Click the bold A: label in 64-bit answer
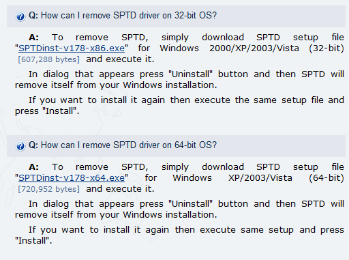This screenshot has width=349, height=260. tap(34, 167)
